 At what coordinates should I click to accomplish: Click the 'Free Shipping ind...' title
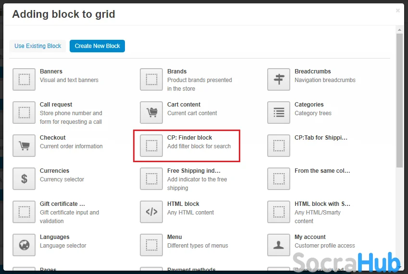coord(194,171)
